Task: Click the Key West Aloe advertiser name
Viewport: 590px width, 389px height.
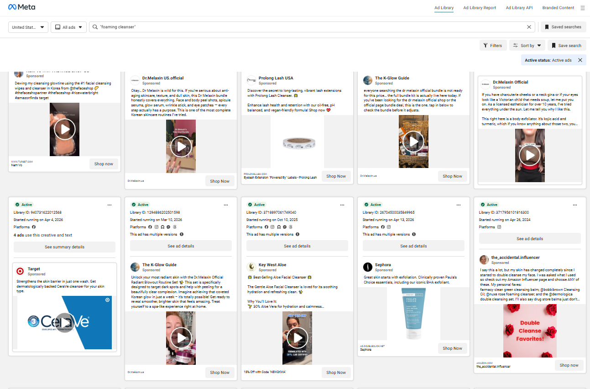Action: coord(272,265)
